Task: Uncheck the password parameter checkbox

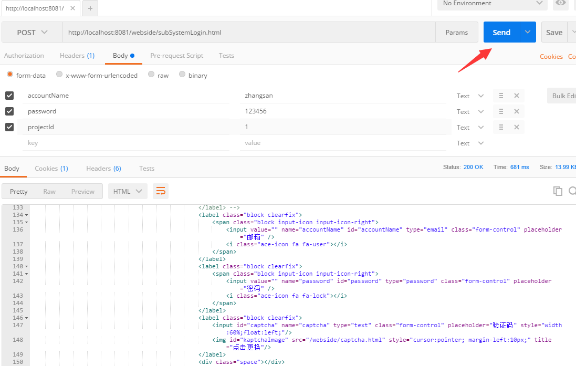Action: pos(9,111)
